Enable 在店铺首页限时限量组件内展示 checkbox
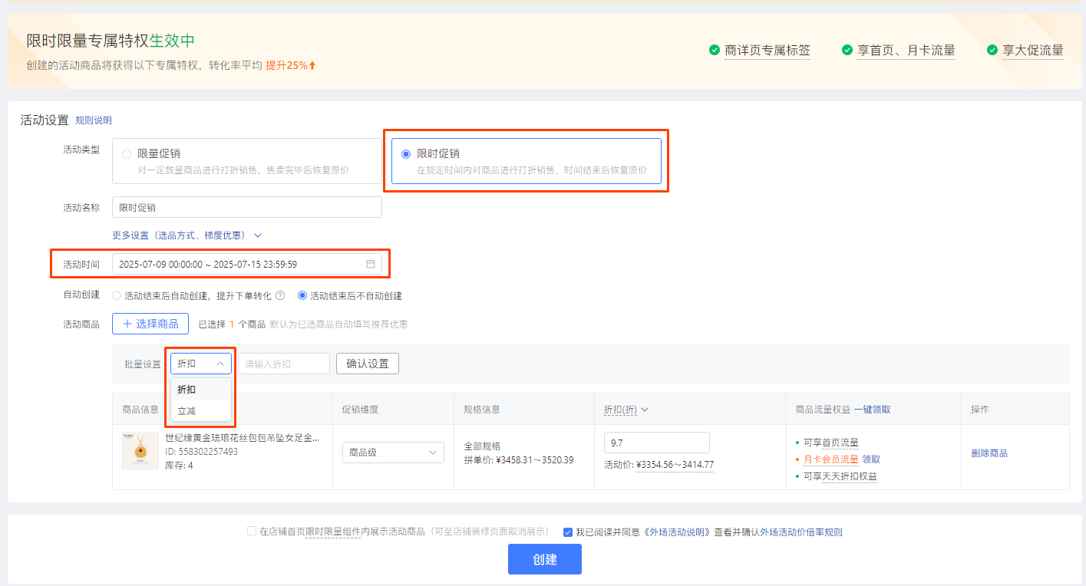Screen dimensions: 1086x586 252,532
